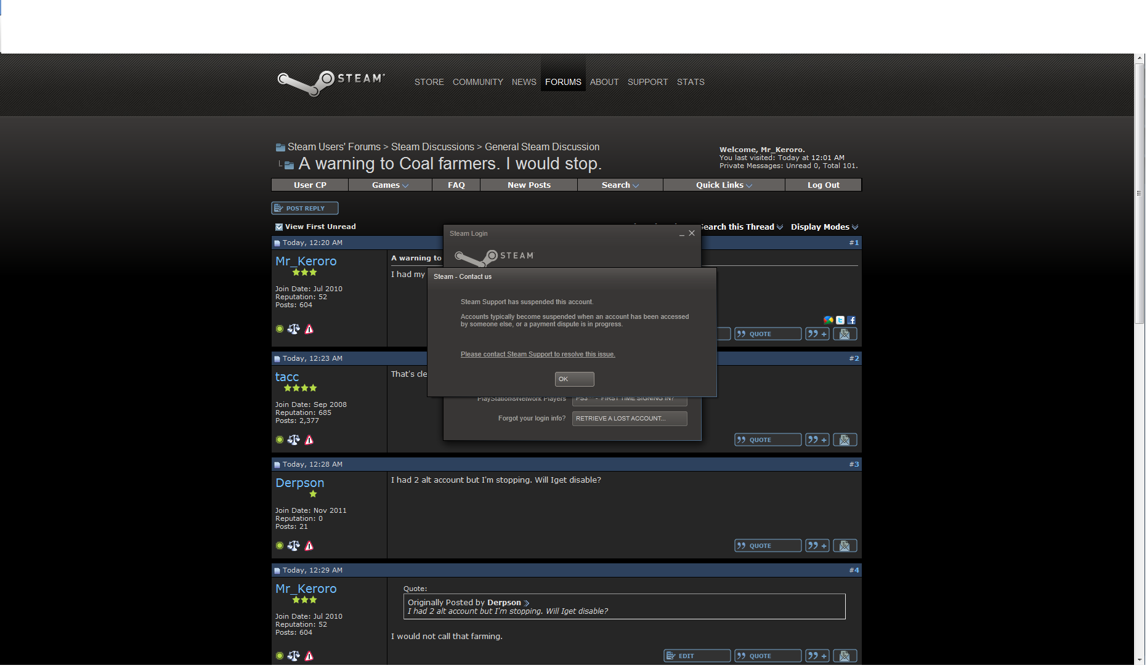The width and height of the screenshot is (1147, 668).
Task: Report Derpson's post with the warning triangle icon
Action: click(x=309, y=546)
